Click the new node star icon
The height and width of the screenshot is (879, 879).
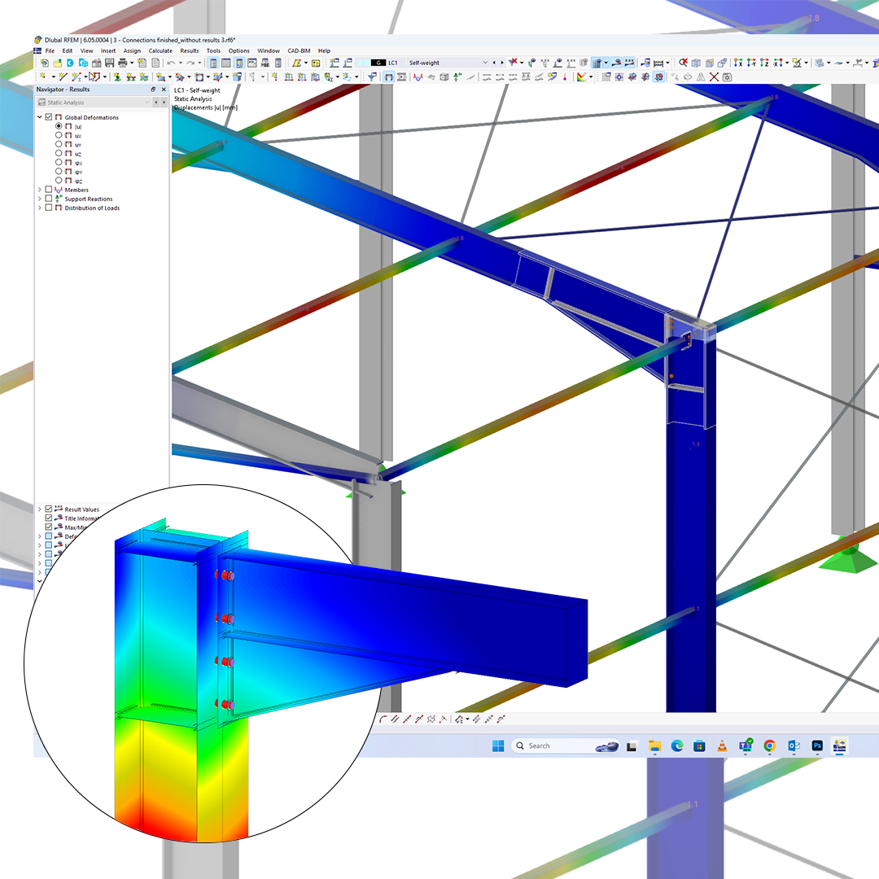point(43,77)
